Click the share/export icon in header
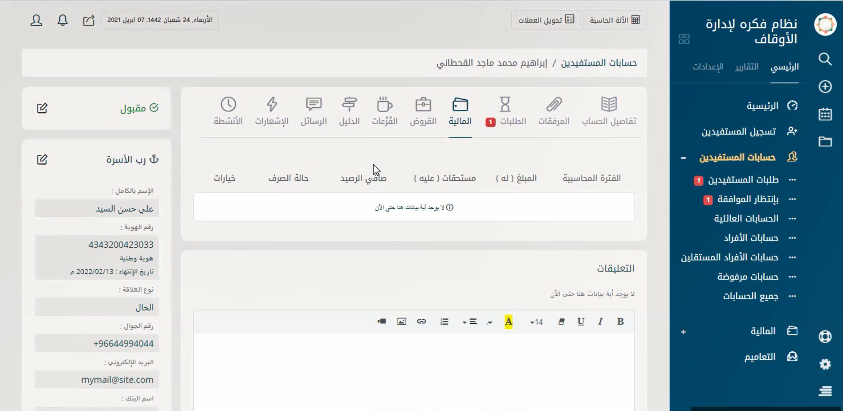The image size is (843, 411). tap(89, 20)
